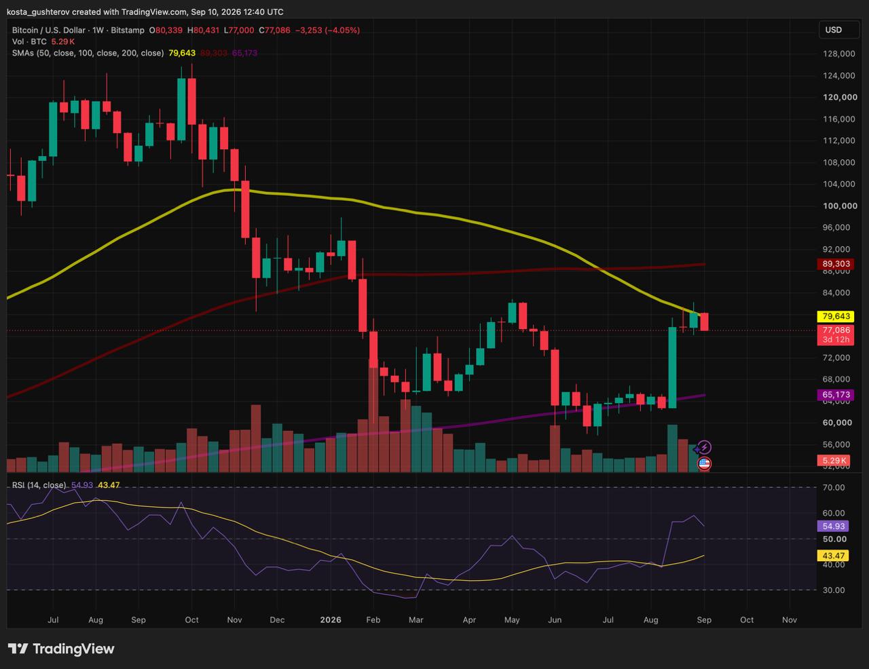
Task: Click the 2026 marker on the time axis
Action: pyautogui.click(x=331, y=620)
